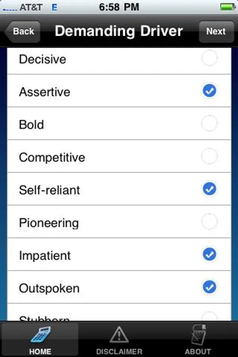Check the Decisive empty circle
The height and width of the screenshot is (357, 238).
pos(209,58)
